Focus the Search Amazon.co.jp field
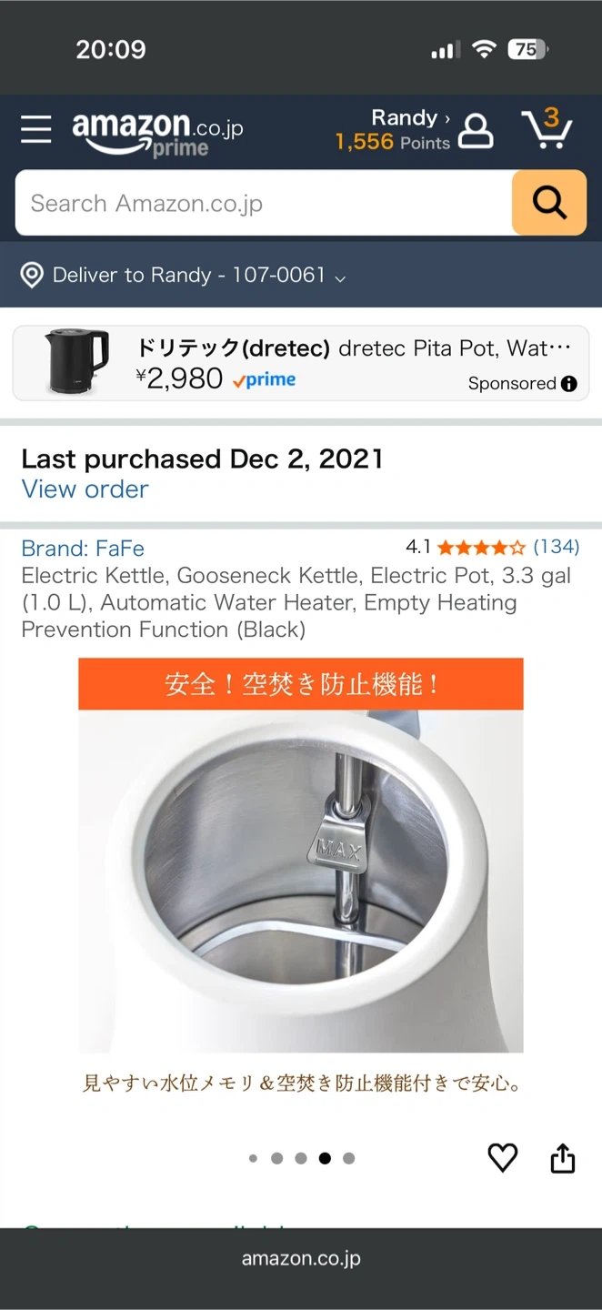Viewport: 602px width, 1310px height. click(264, 203)
